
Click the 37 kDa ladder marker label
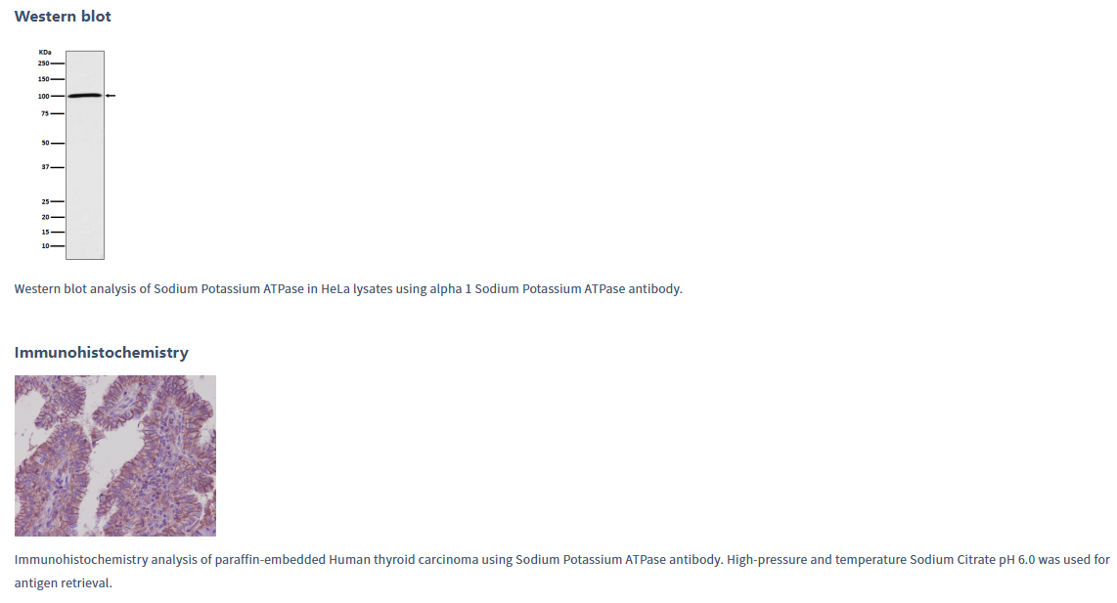coord(45,166)
